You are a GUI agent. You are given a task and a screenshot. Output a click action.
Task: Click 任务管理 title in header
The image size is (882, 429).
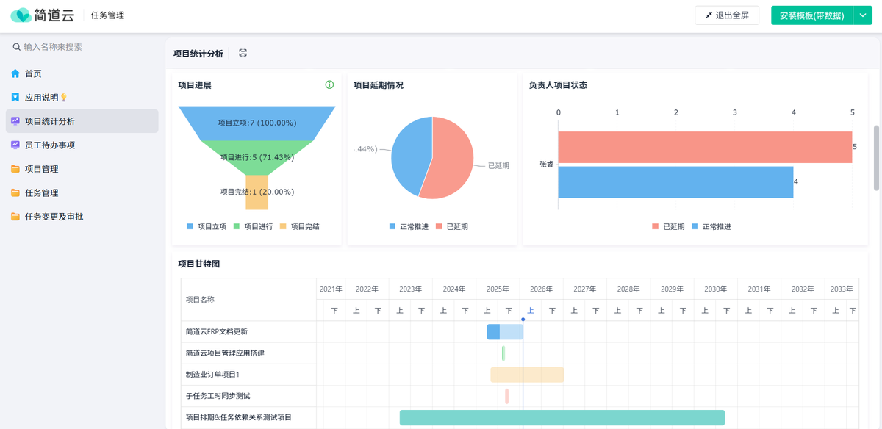click(107, 15)
